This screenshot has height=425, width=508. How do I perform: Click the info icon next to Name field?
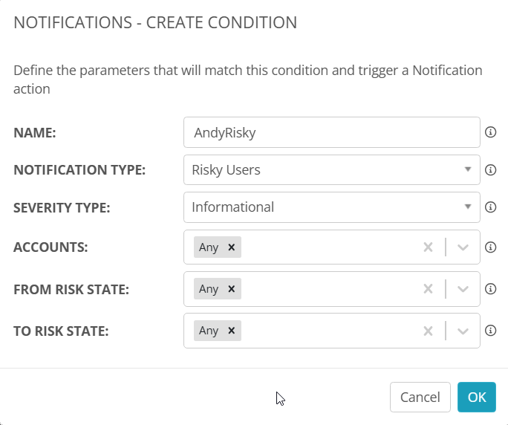click(x=490, y=132)
